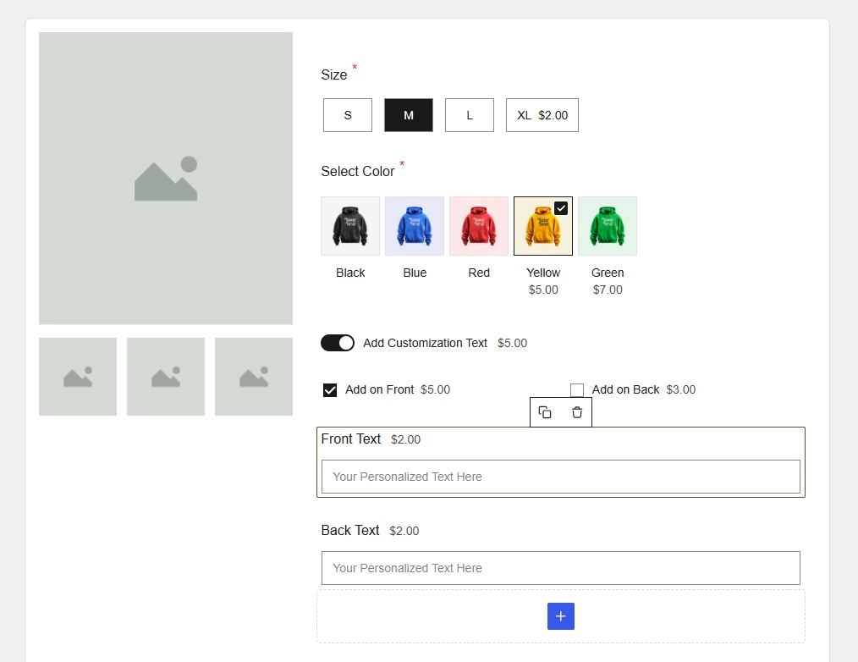Click the Back Text '$2.00' price

tap(404, 531)
